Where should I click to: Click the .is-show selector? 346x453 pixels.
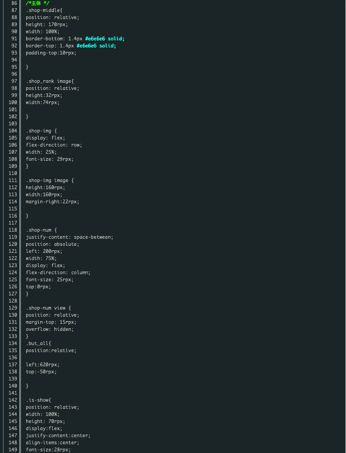pos(38,400)
